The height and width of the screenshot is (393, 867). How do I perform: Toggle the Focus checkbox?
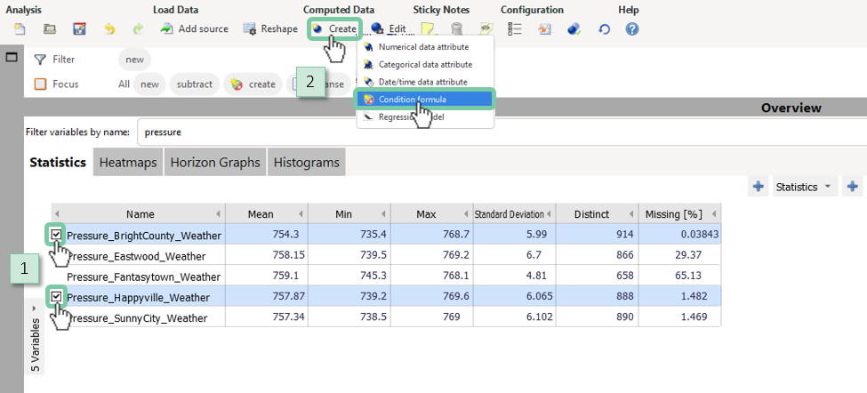[40, 84]
